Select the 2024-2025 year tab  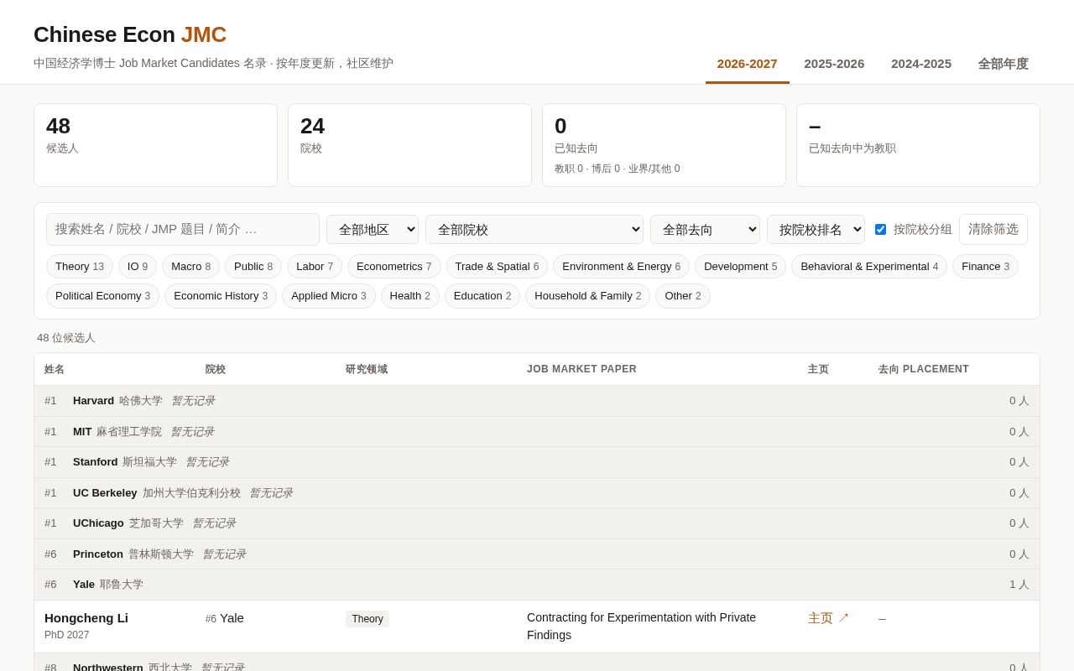tap(921, 64)
